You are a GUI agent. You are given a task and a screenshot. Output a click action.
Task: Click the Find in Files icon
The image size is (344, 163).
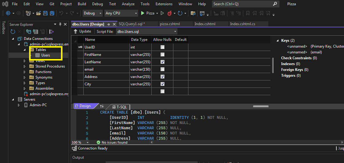click(x=193, y=13)
